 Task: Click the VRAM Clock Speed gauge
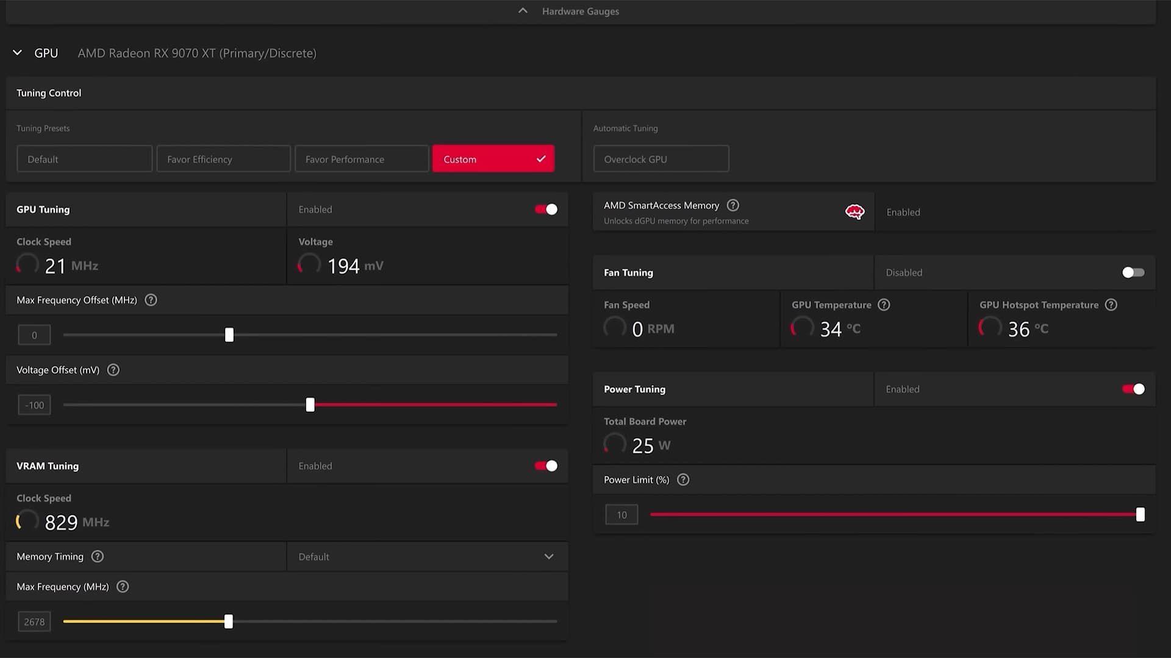coord(27,521)
